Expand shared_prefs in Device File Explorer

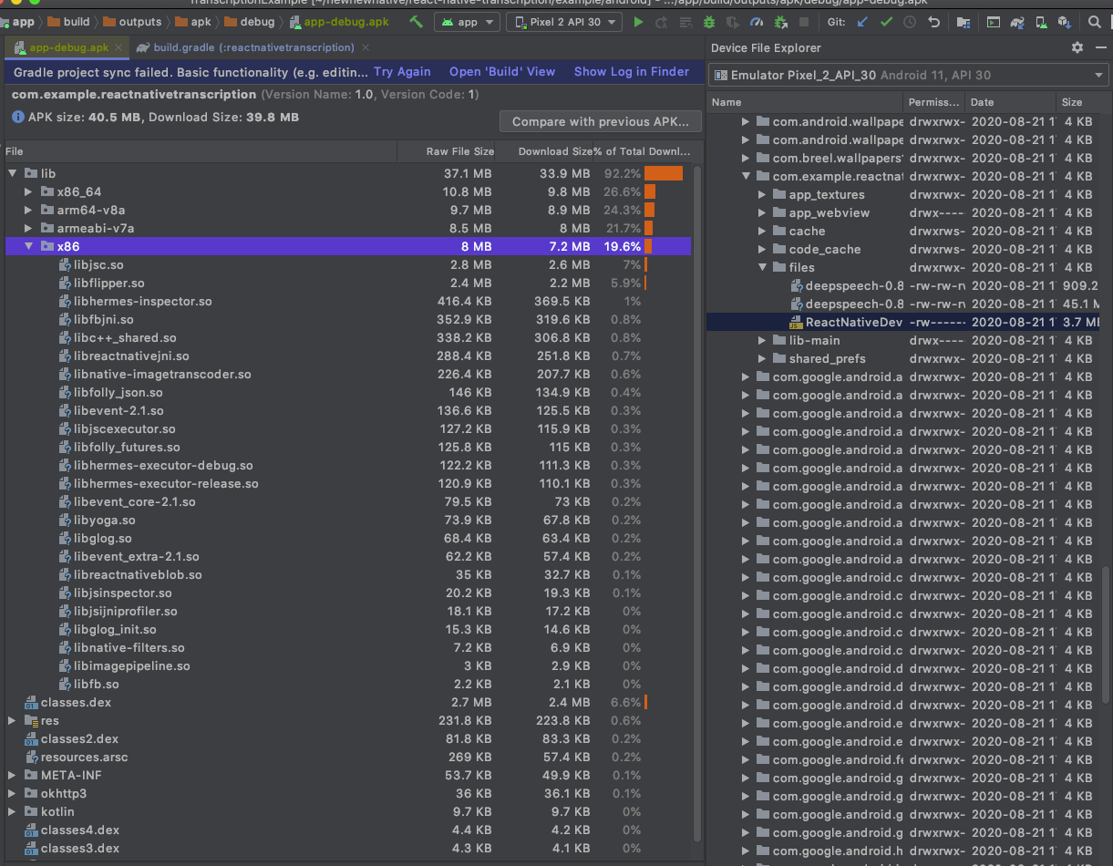762,358
